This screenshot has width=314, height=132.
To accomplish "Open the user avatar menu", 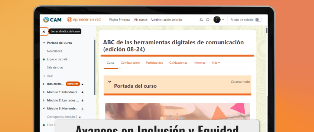I will click(x=219, y=20).
